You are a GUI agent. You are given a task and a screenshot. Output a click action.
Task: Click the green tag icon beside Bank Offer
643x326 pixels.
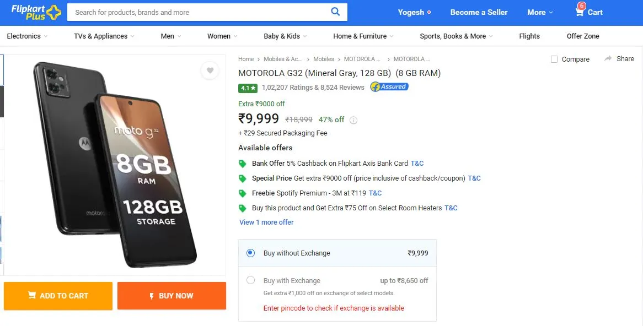242,164
